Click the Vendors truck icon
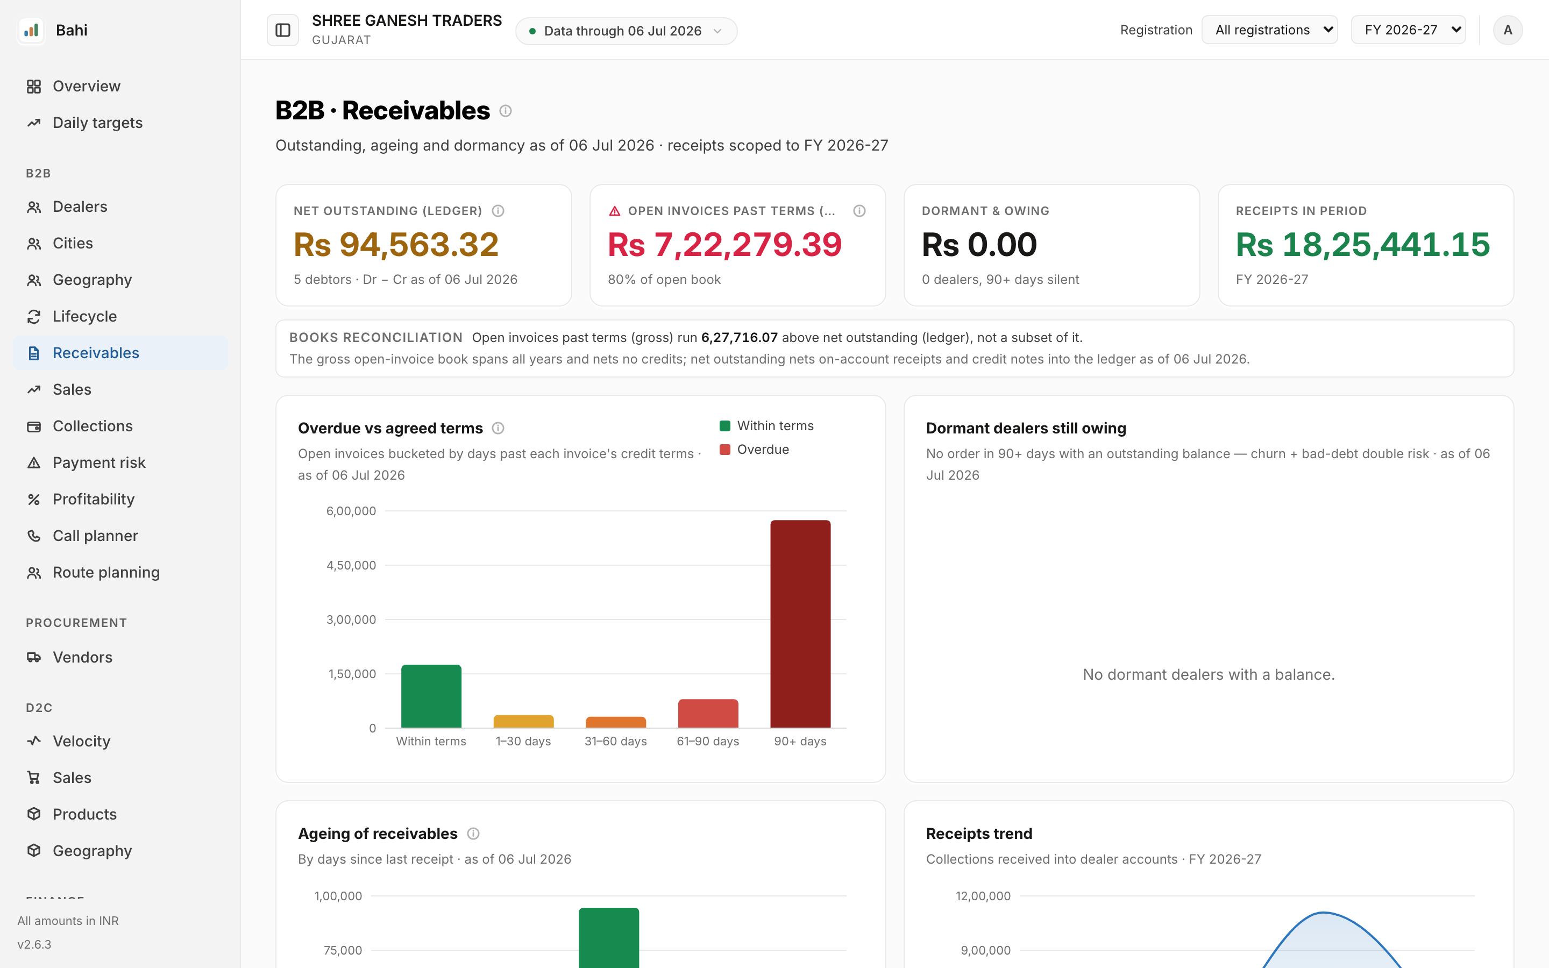 [34, 658]
